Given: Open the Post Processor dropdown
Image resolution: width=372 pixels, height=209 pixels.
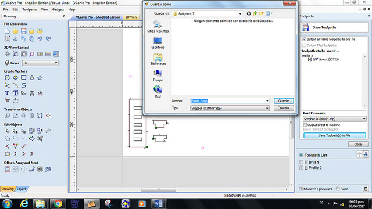Looking at the screenshot, I should pyautogui.click(x=335, y=119).
